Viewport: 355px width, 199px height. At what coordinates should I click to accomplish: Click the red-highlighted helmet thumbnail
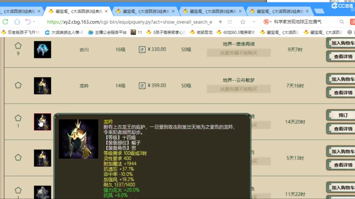tap(42, 122)
